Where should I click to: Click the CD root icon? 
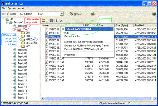pos(7,19)
